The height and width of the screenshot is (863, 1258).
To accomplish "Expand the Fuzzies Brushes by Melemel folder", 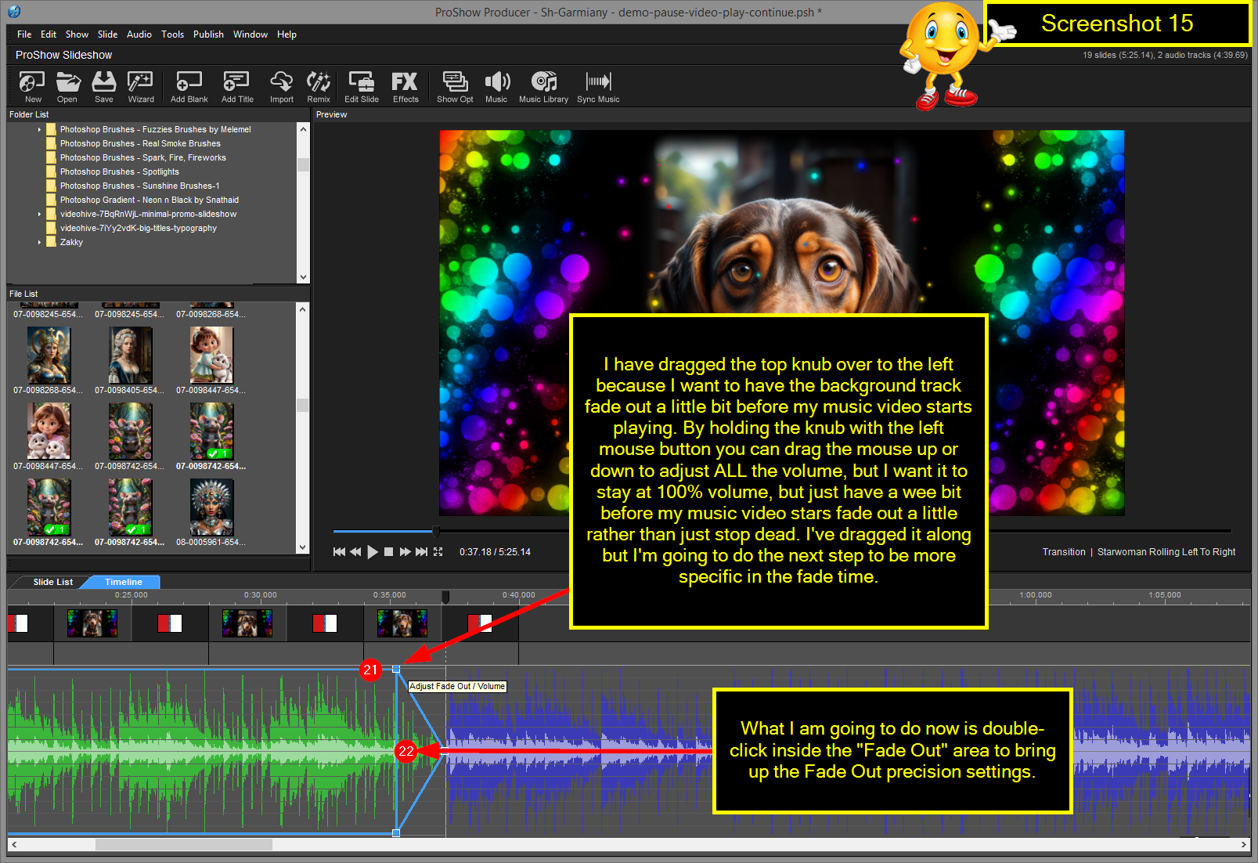I will pos(39,129).
